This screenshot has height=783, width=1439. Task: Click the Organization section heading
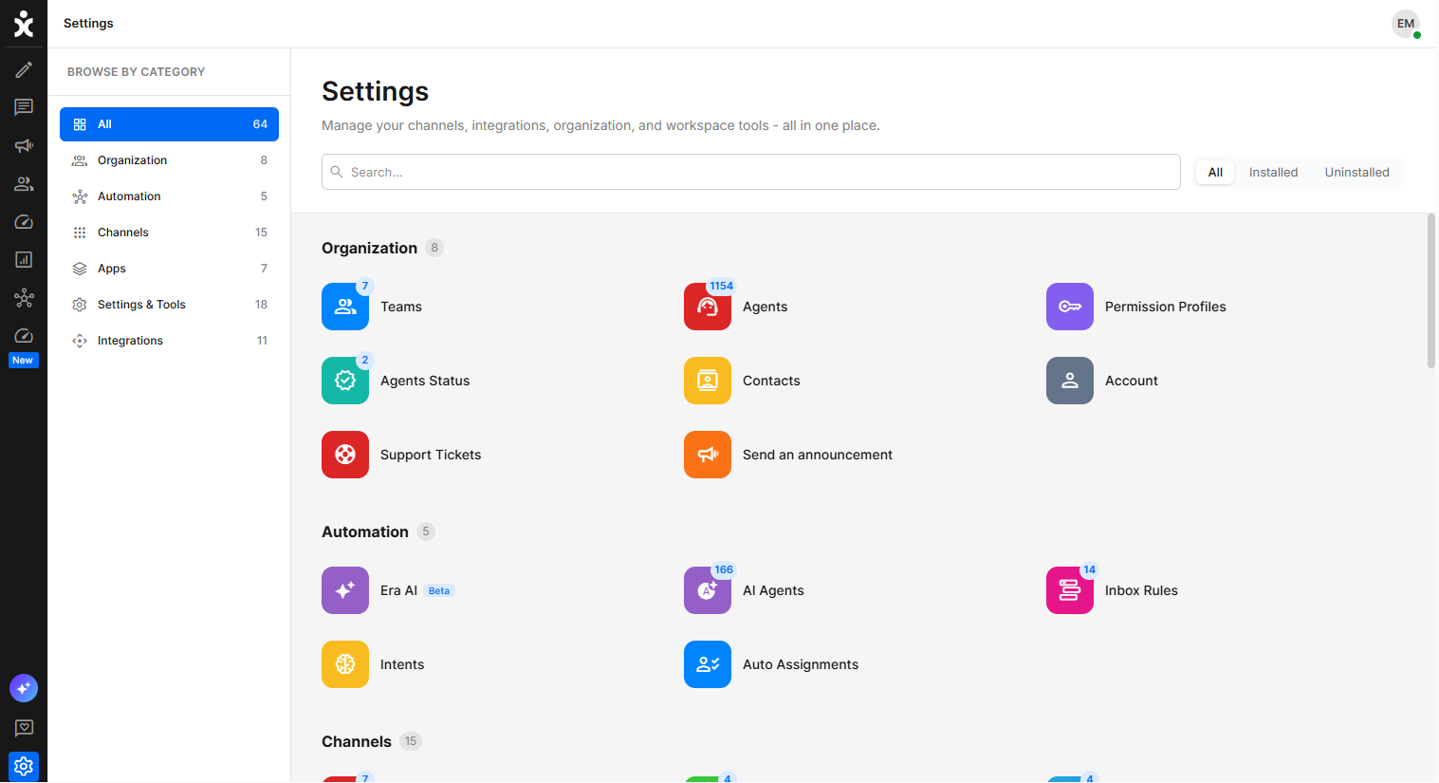369,248
